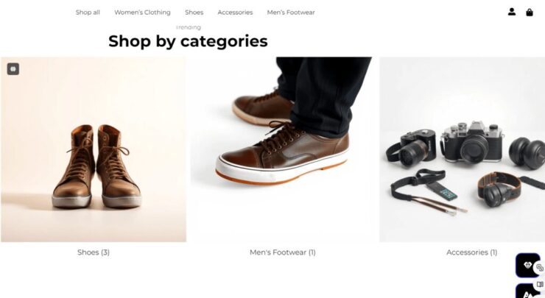
Task: Click the Shoes (3) category link
Action: tap(94, 252)
